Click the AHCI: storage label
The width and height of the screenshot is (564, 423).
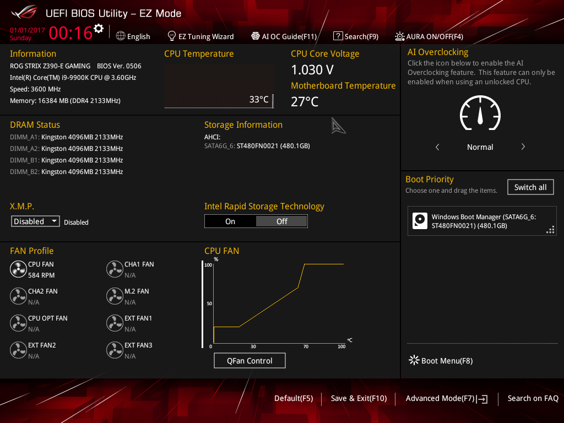point(212,137)
